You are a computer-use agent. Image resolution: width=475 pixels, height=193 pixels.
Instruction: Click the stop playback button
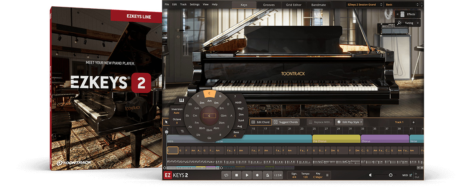237,175
